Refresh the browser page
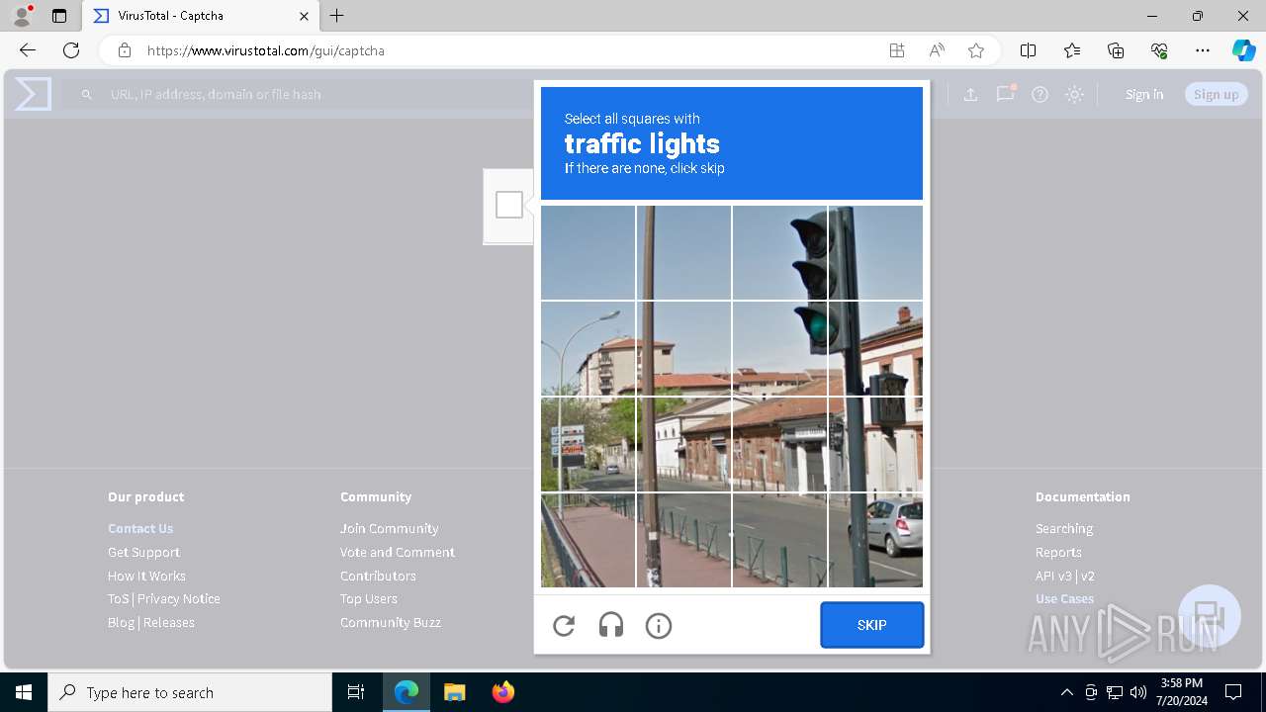 (x=71, y=50)
